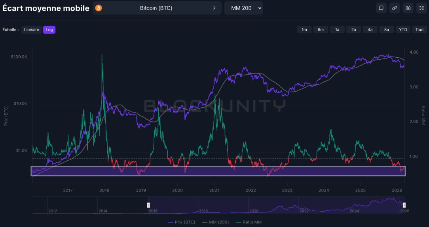Switch scale to Linéaire
The height and width of the screenshot is (227, 429).
point(32,30)
